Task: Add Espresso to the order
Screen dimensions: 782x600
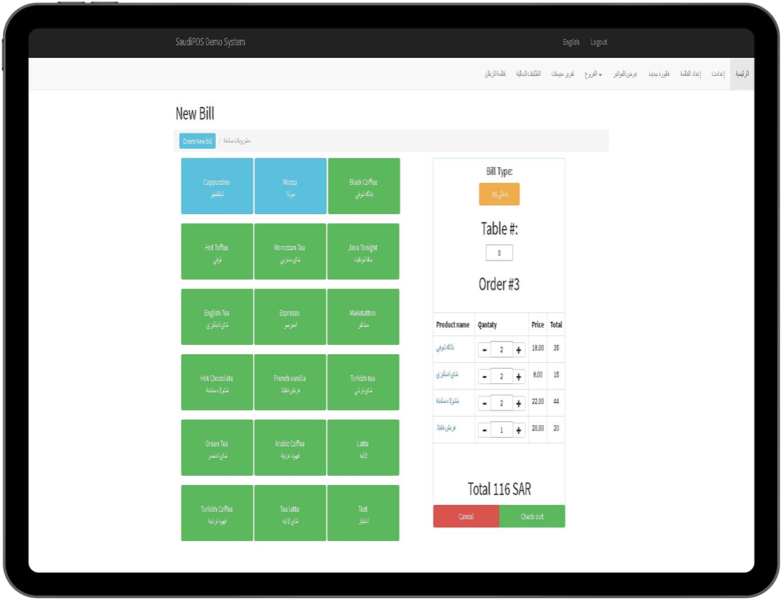Action: (290, 317)
